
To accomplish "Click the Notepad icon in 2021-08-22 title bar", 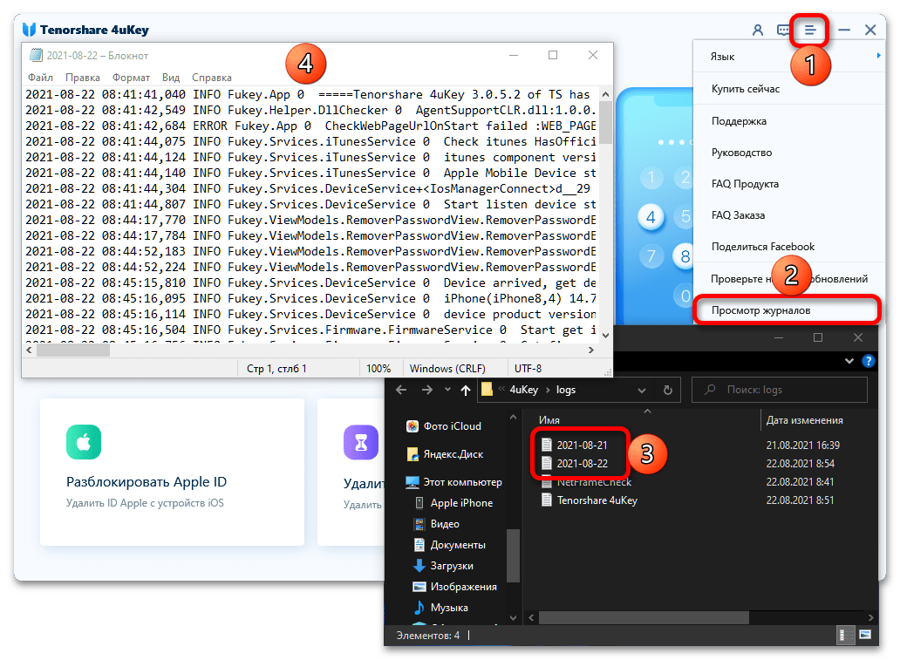I will tap(36, 55).
